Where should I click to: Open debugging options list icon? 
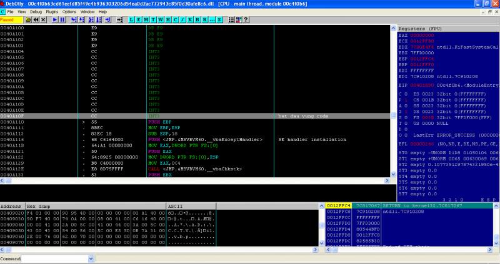coord(231,20)
